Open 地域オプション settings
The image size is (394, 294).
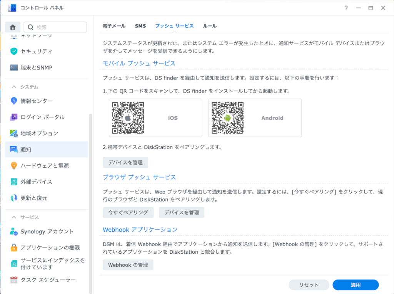pyautogui.click(x=47, y=133)
